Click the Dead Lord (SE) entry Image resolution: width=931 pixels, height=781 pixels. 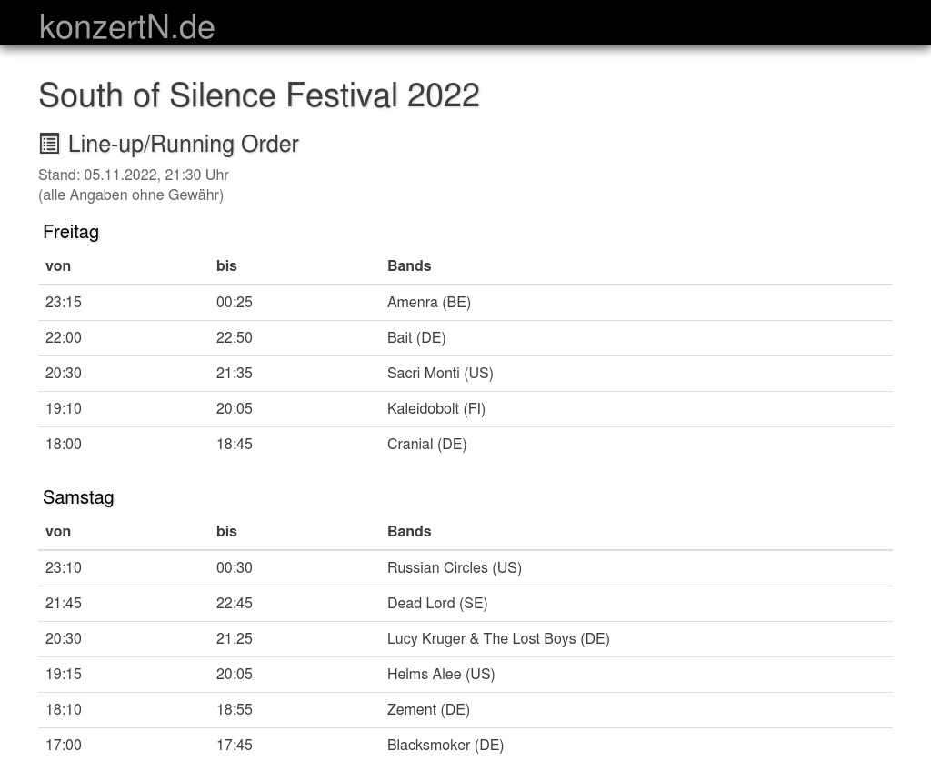(436, 604)
